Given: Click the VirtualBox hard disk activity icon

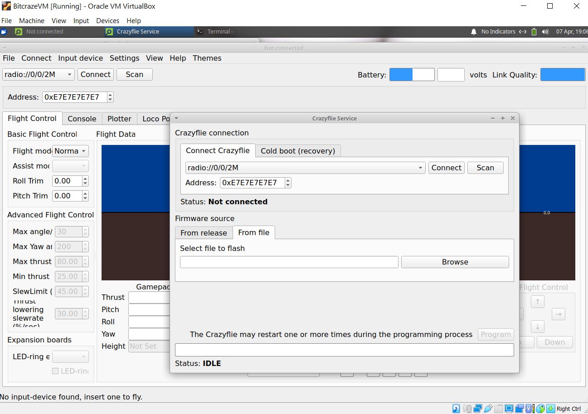Looking at the screenshot, I should pos(456,409).
